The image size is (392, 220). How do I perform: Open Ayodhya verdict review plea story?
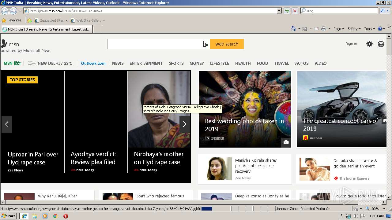pyautogui.click(x=93, y=158)
